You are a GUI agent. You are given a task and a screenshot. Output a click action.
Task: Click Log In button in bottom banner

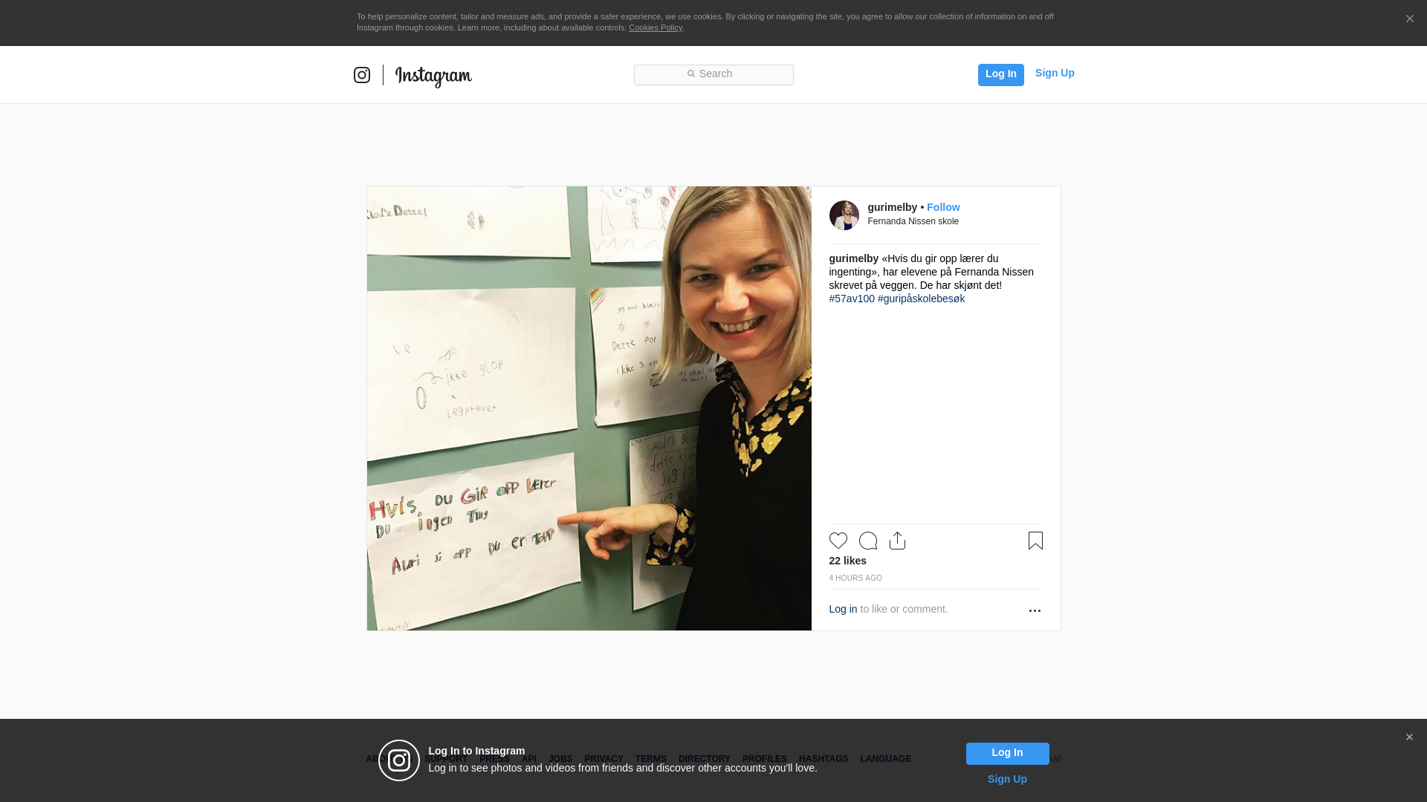tap(1008, 754)
